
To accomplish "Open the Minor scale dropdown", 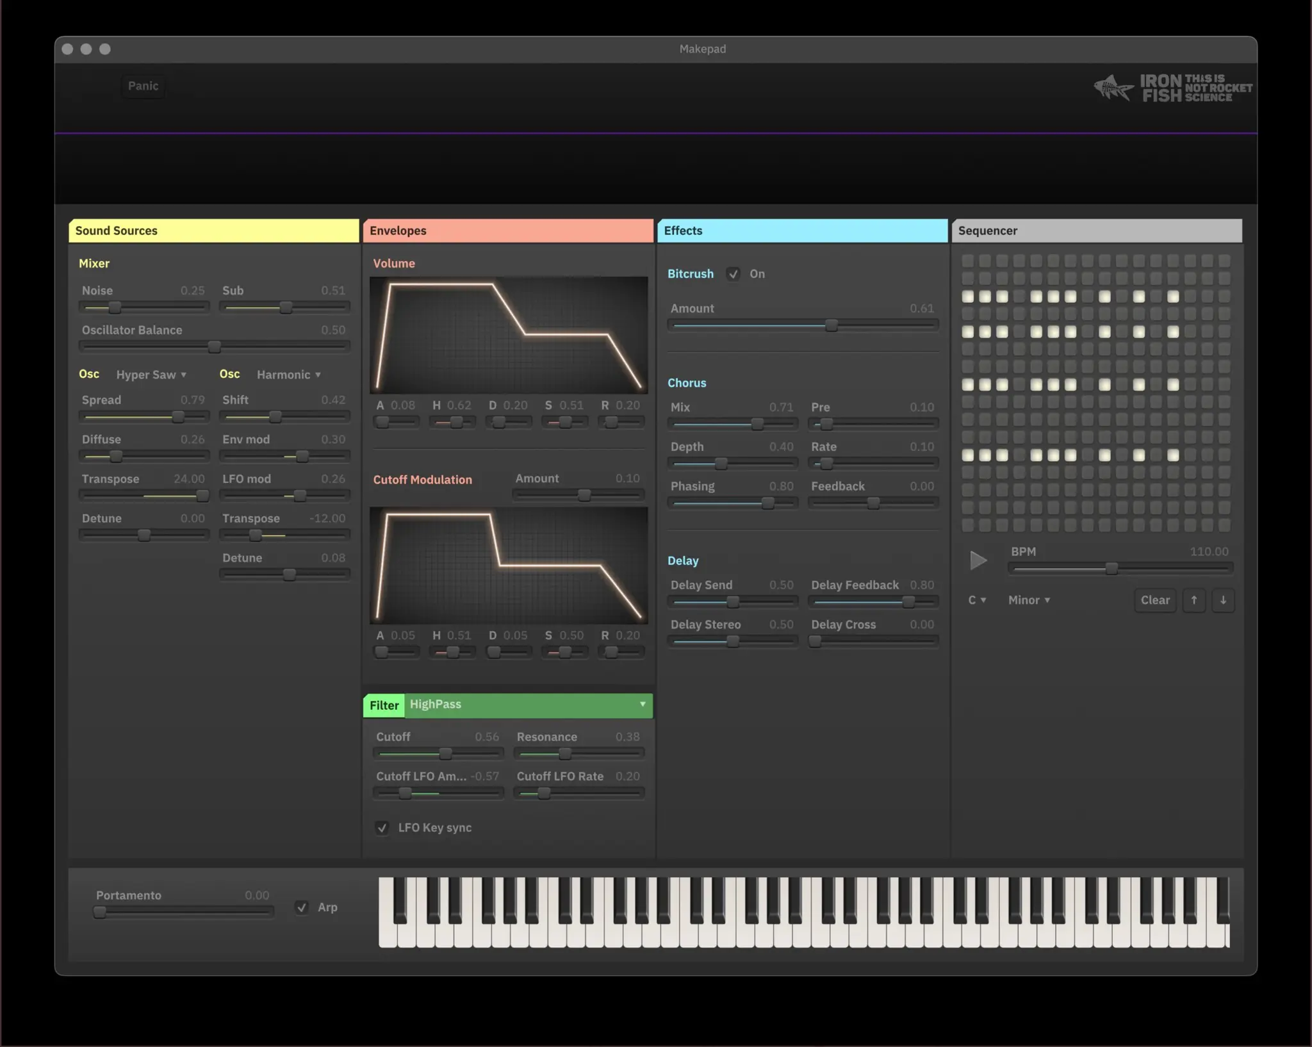I will click(1029, 600).
